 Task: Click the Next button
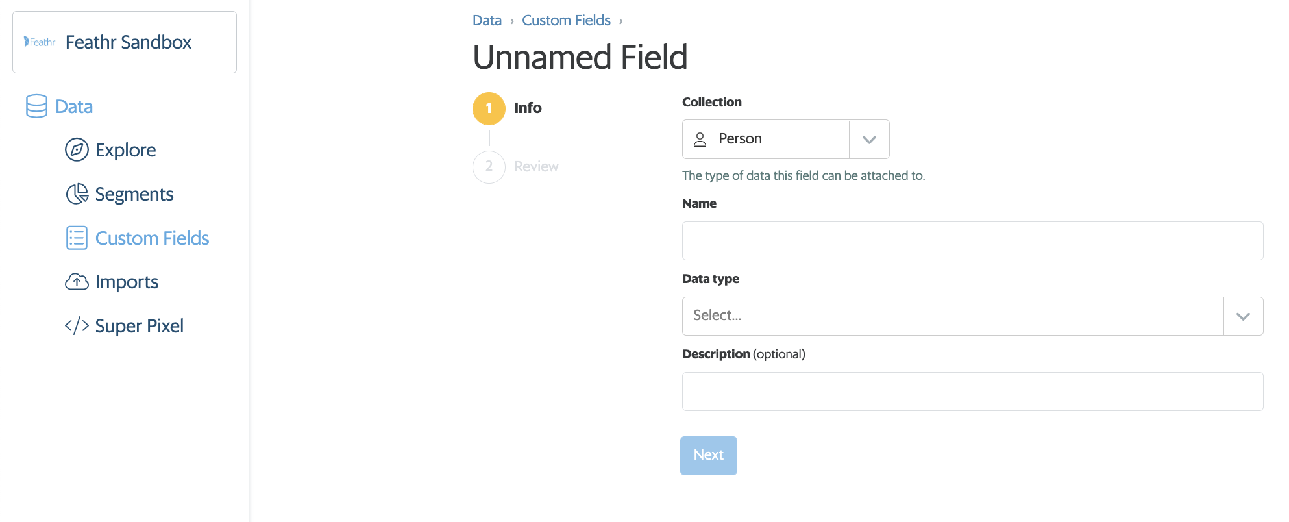pyautogui.click(x=708, y=456)
